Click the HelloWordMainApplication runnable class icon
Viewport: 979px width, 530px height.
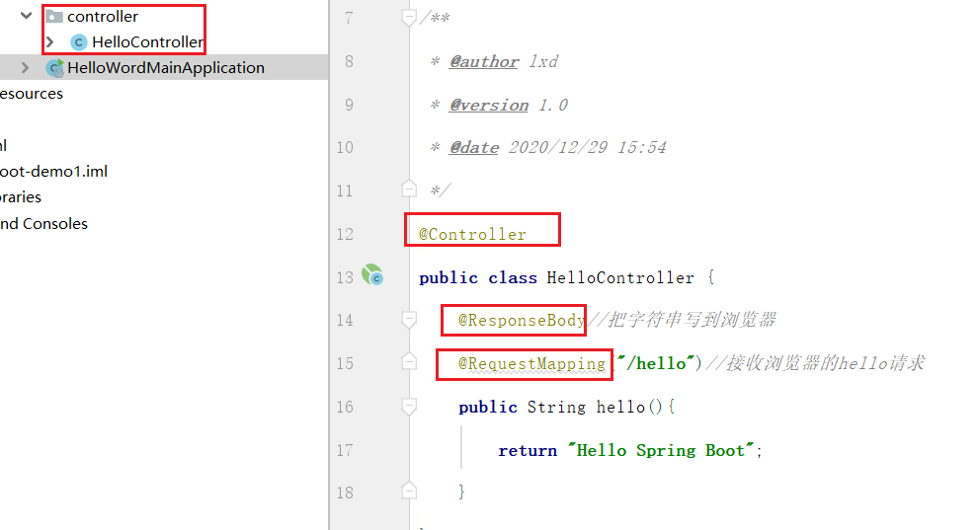55,68
